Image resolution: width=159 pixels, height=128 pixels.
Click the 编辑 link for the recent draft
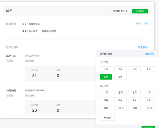pyautogui.click(x=139, y=23)
